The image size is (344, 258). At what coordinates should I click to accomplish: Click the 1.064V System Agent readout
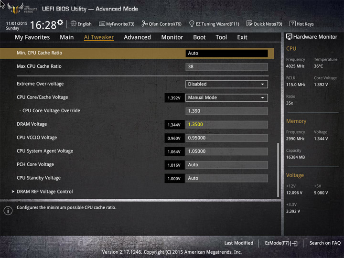[x=174, y=151]
